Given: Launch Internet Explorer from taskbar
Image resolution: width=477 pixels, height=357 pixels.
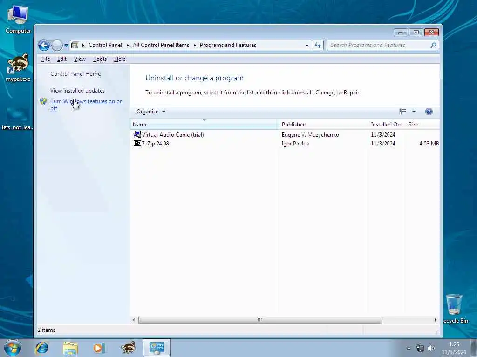Looking at the screenshot, I should [x=41, y=348].
